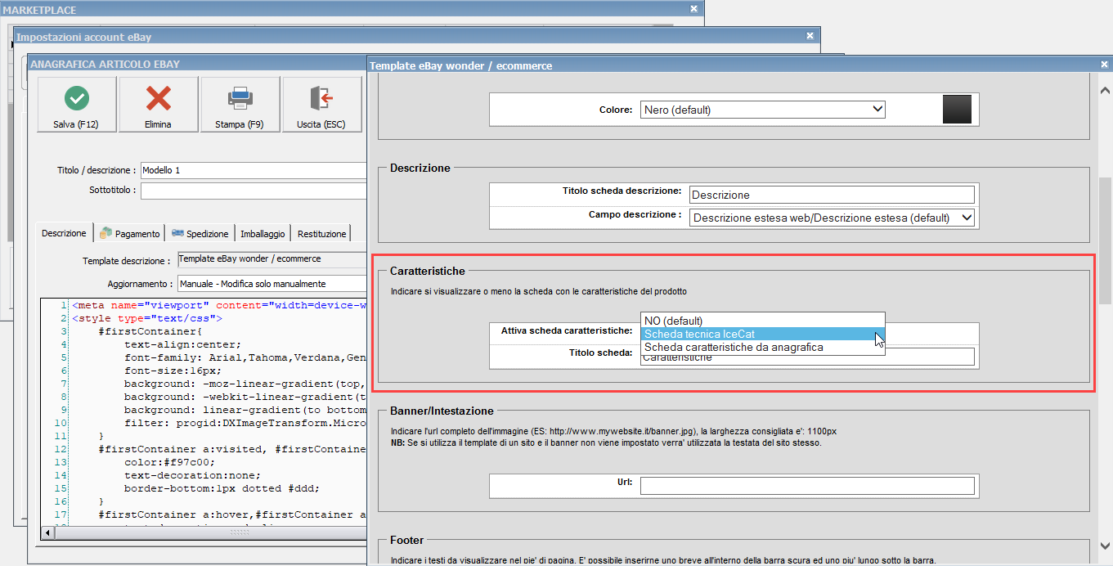
Task: Click the Stampa (F9) printer button
Action: [x=240, y=105]
